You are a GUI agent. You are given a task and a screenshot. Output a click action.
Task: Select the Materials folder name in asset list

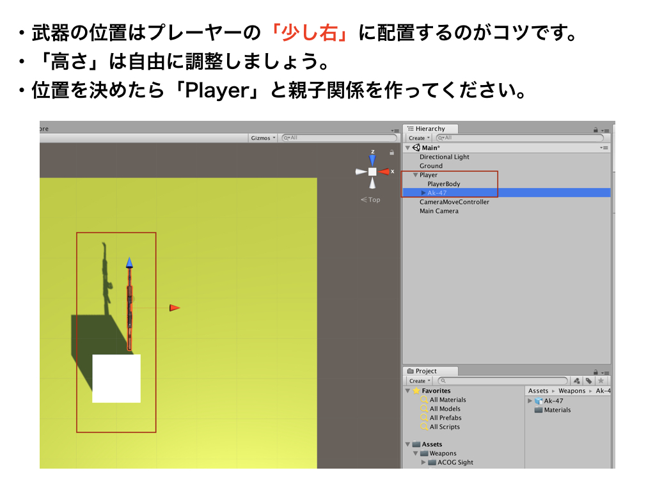pos(557,410)
